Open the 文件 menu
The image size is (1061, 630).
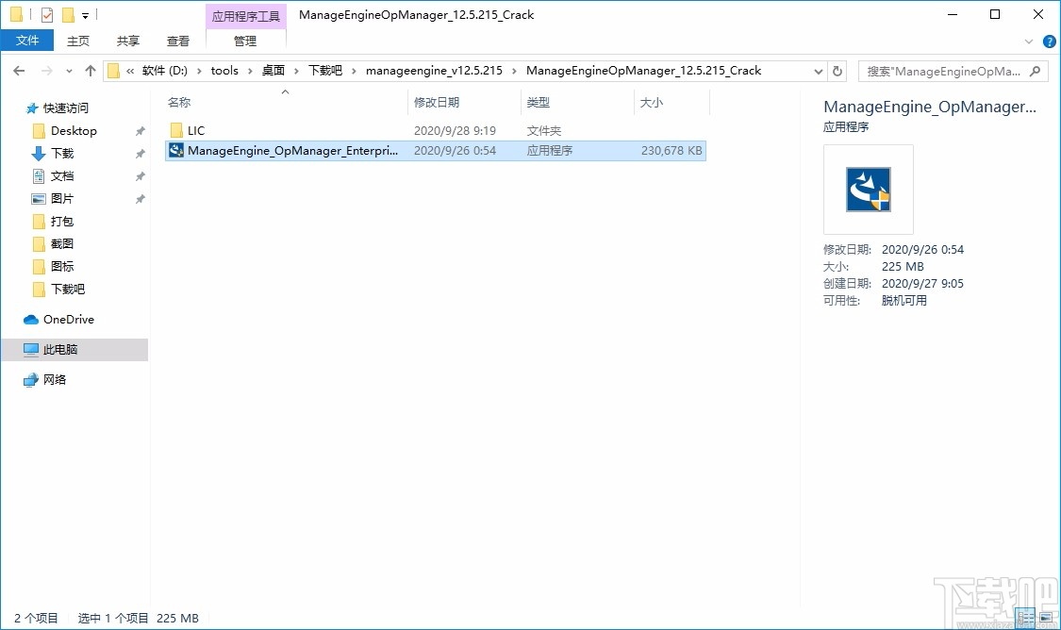tap(27, 41)
